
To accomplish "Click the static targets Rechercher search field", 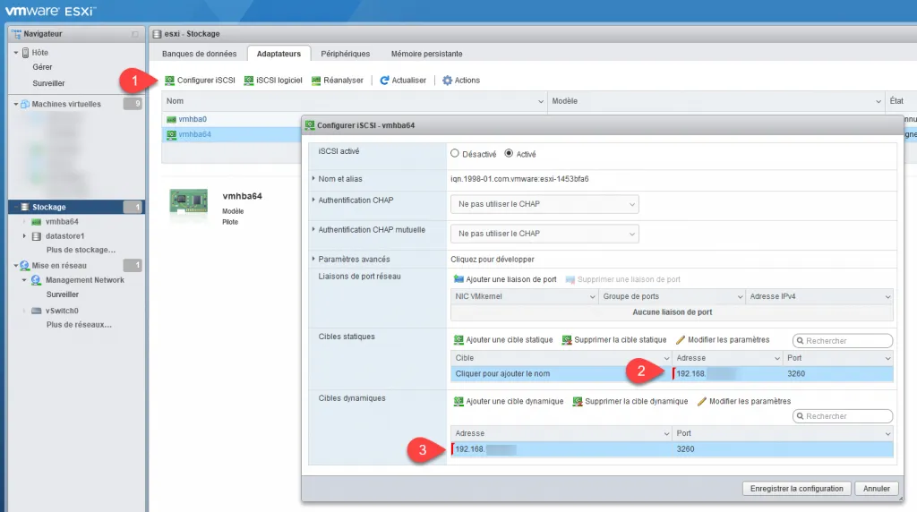I will 846,341.
